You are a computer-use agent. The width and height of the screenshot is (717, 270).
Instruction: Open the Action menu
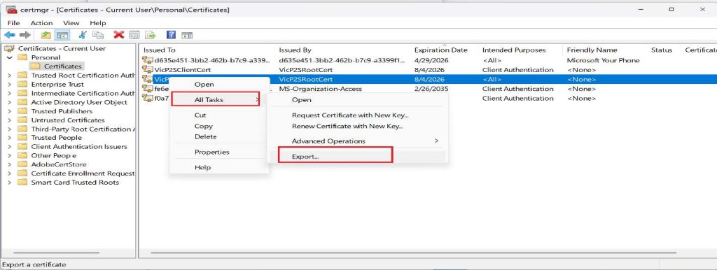click(41, 23)
